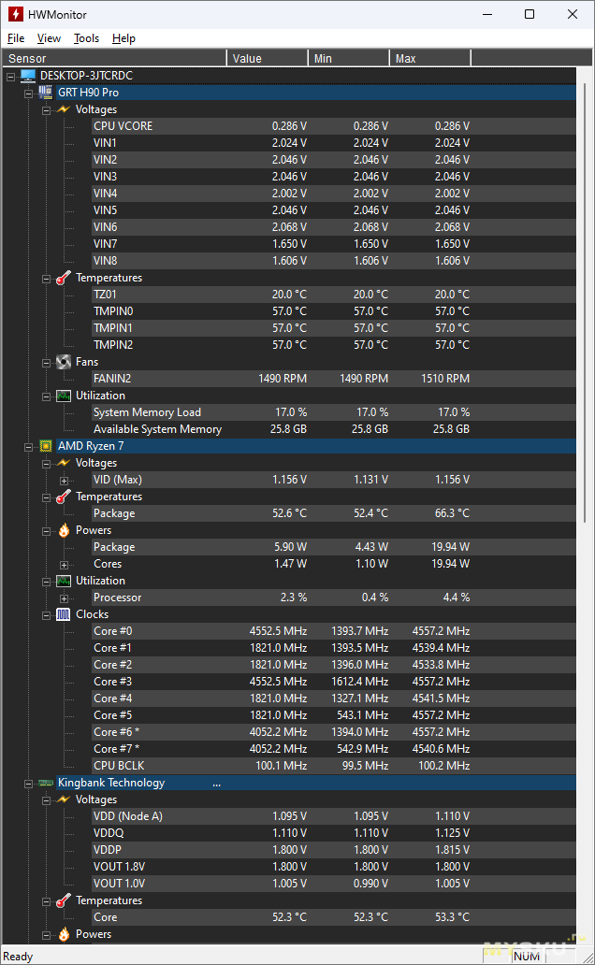The image size is (595, 965).
Task: Collapse the Kingbank Technology node
Action: [28, 784]
